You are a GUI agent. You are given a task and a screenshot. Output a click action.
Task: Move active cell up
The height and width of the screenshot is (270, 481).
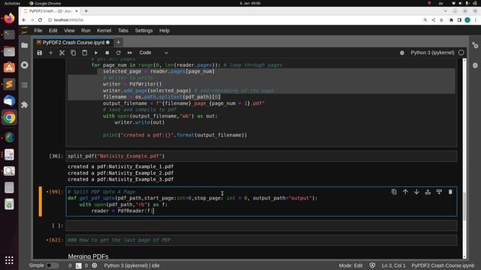click(x=405, y=192)
